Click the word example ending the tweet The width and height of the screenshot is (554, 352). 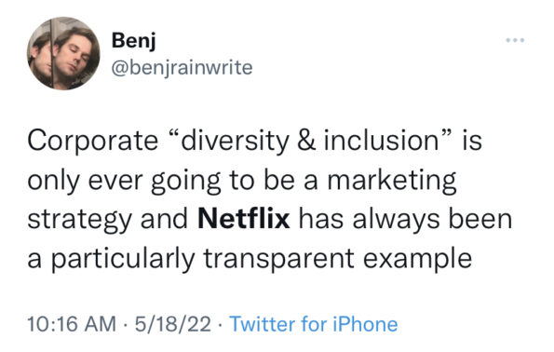(x=418, y=260)
